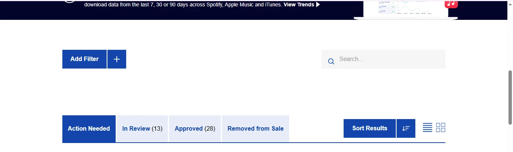Image resolution: width=513 pixels, height=152 pixels.
Task: Open the Sort Results dropdown
Action: click(370, 128)
